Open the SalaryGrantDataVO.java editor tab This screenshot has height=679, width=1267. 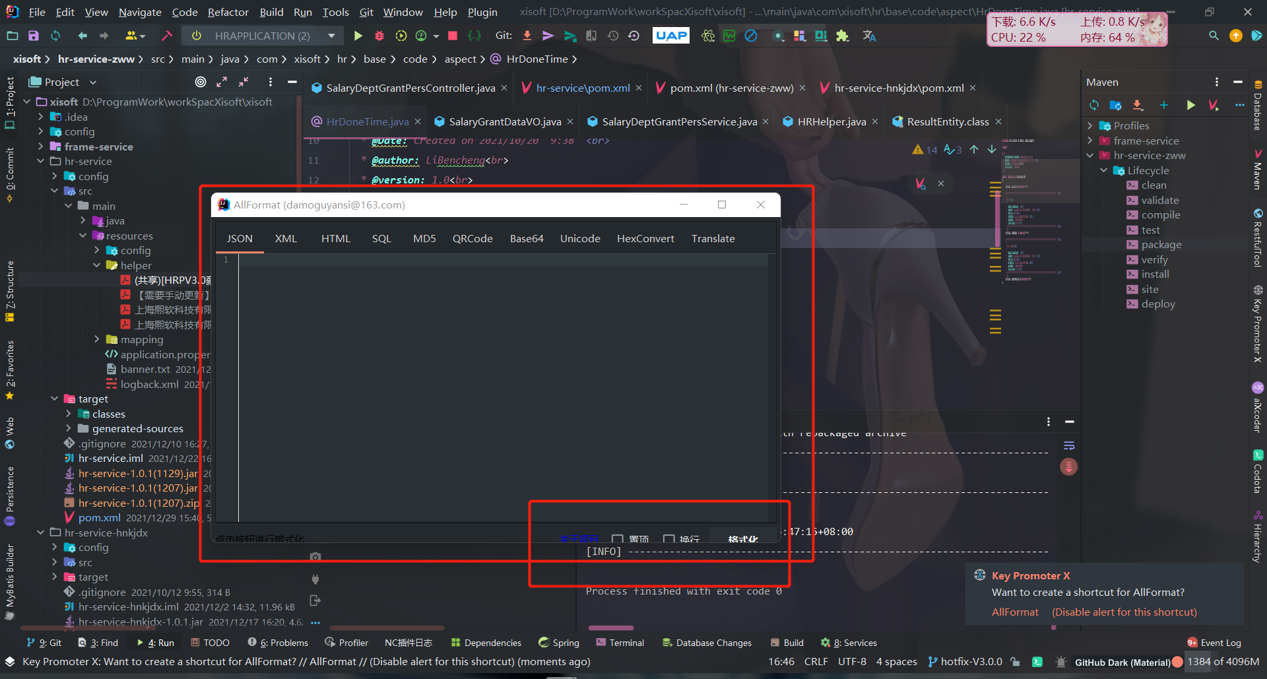click(504, 121)
